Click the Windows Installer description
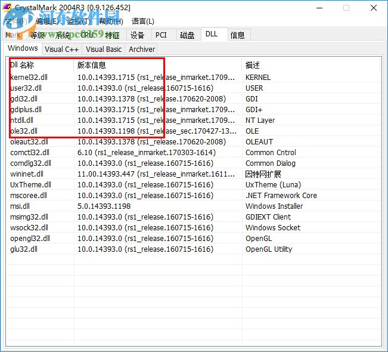Image resolution: width=388 pixels, height=352 pixels. click(x=274, y=206)
